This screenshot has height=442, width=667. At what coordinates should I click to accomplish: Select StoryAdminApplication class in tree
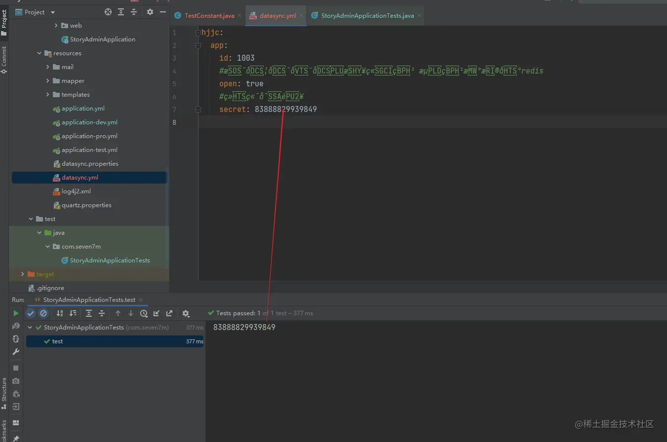coord(98,39)
